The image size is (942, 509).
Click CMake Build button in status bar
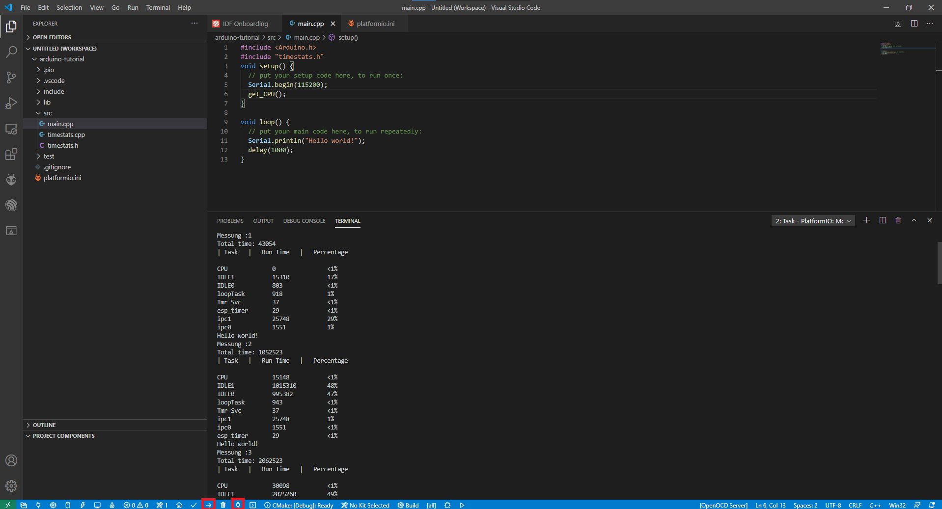(408, 505)
